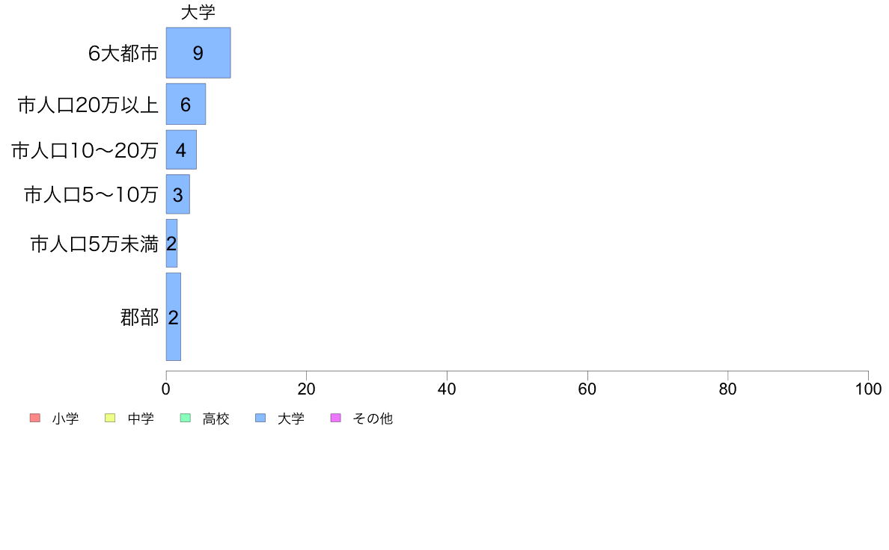
Task: Click the yellow 中学 legend swatch
Action: click(x=110, y=418)
